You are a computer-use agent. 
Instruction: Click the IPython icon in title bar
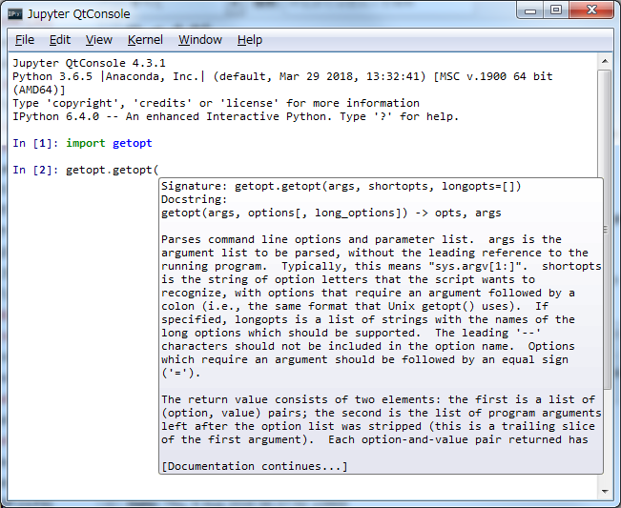15,14
